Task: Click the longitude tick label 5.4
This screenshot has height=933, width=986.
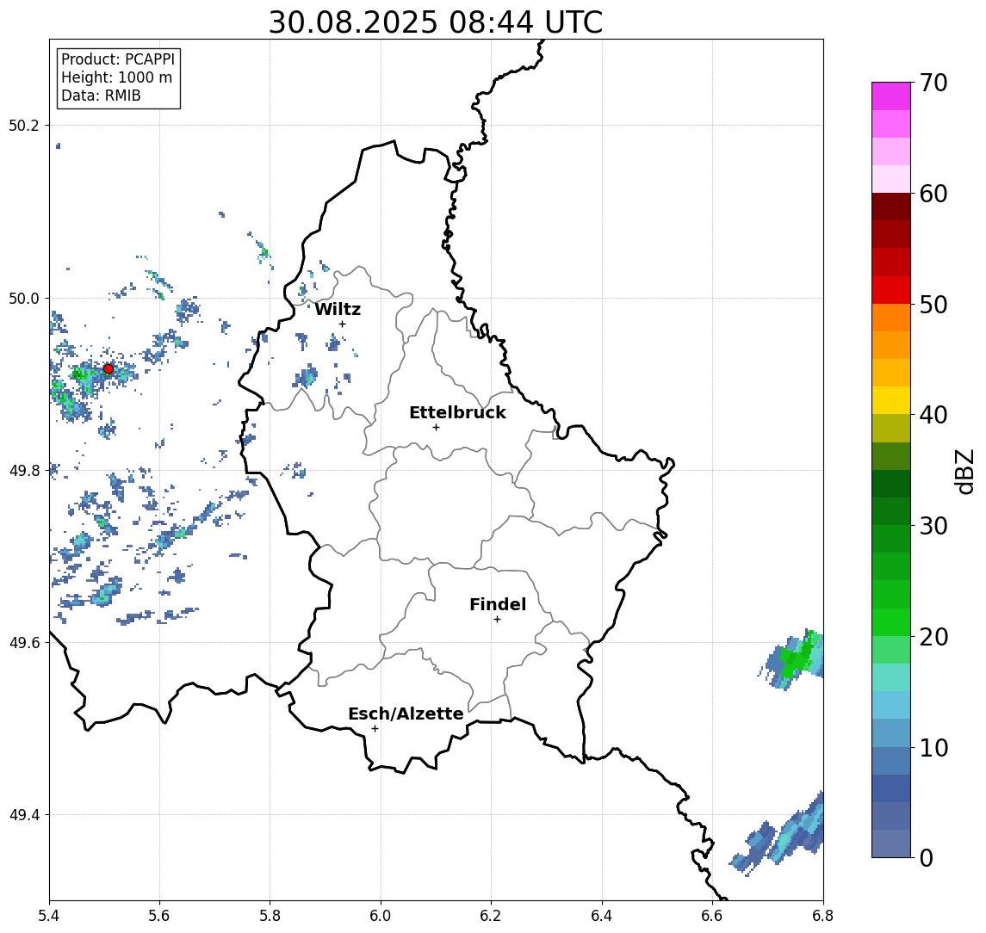Action: point(49,916)
